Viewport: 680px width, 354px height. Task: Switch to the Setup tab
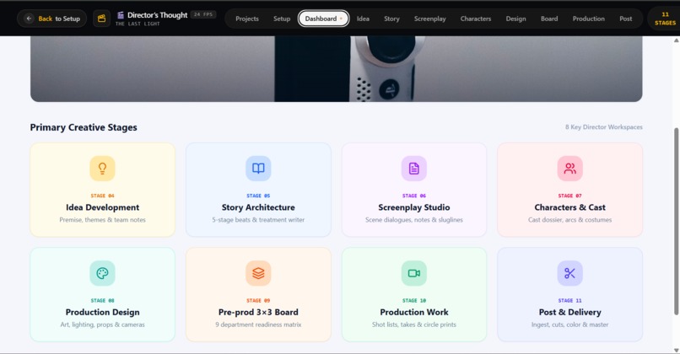[282, 19]
